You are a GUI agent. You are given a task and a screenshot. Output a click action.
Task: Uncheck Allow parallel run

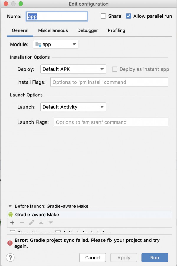(x=128, y=16)
